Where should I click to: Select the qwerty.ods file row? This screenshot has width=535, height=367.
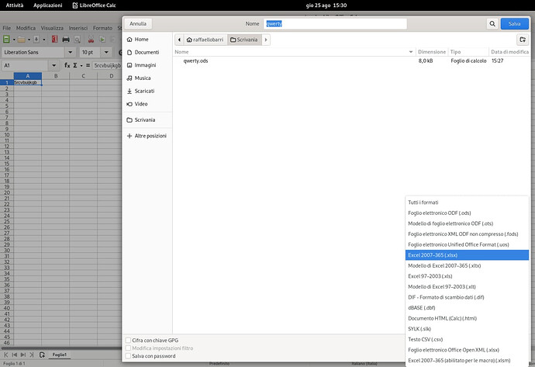352,61
